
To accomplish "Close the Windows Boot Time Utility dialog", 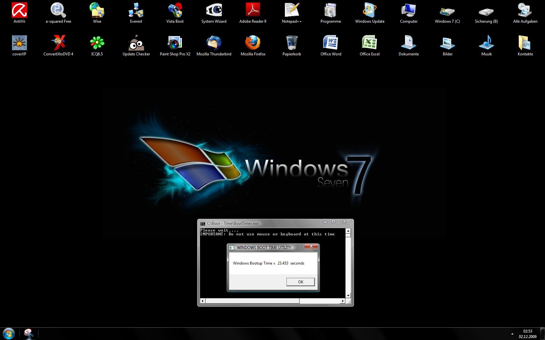I will pyautogui.click(x=311, y=246).
